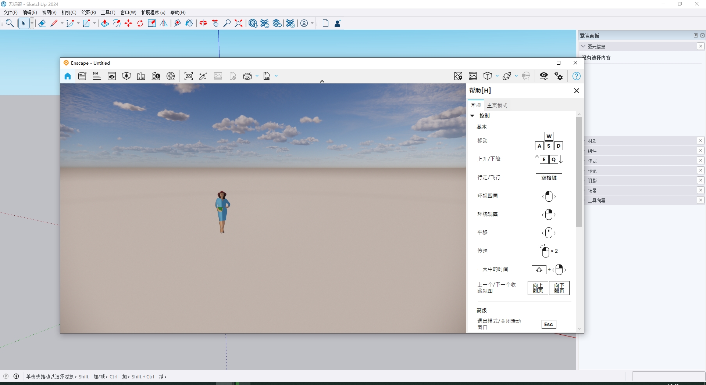The width and height of the screenshot is (706, 385).
Task: Close the 阴影 tray panel entry
Action: pos(701,180)
